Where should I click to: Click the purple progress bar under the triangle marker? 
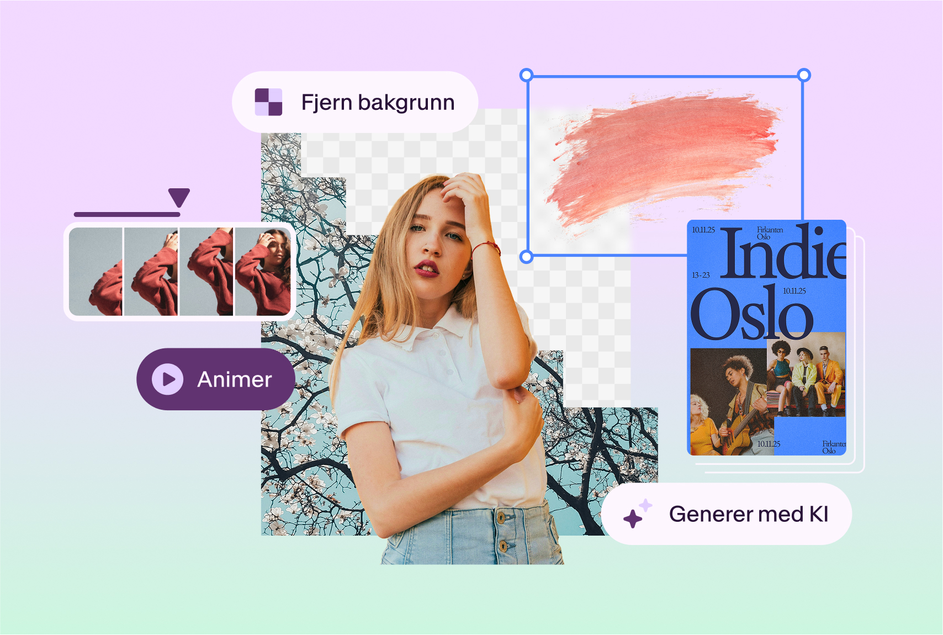[127, 214]
